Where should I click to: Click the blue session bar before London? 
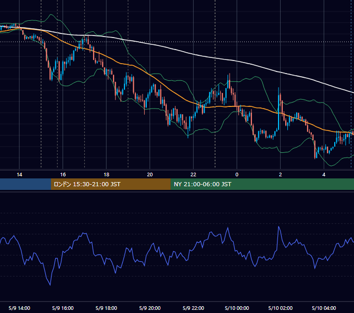[26, 184]
